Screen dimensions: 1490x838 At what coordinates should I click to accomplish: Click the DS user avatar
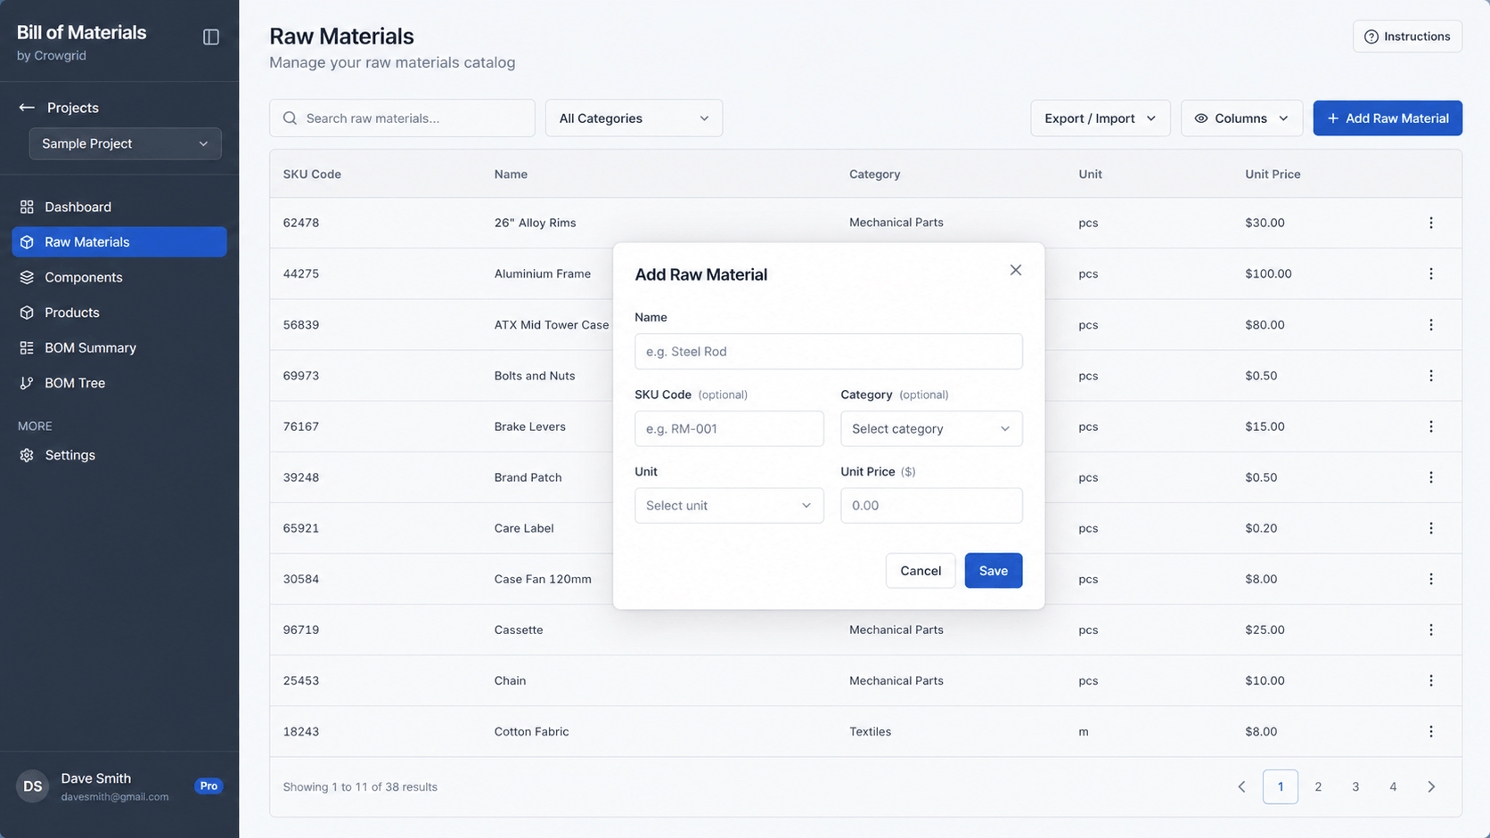[x=33, y=786]
